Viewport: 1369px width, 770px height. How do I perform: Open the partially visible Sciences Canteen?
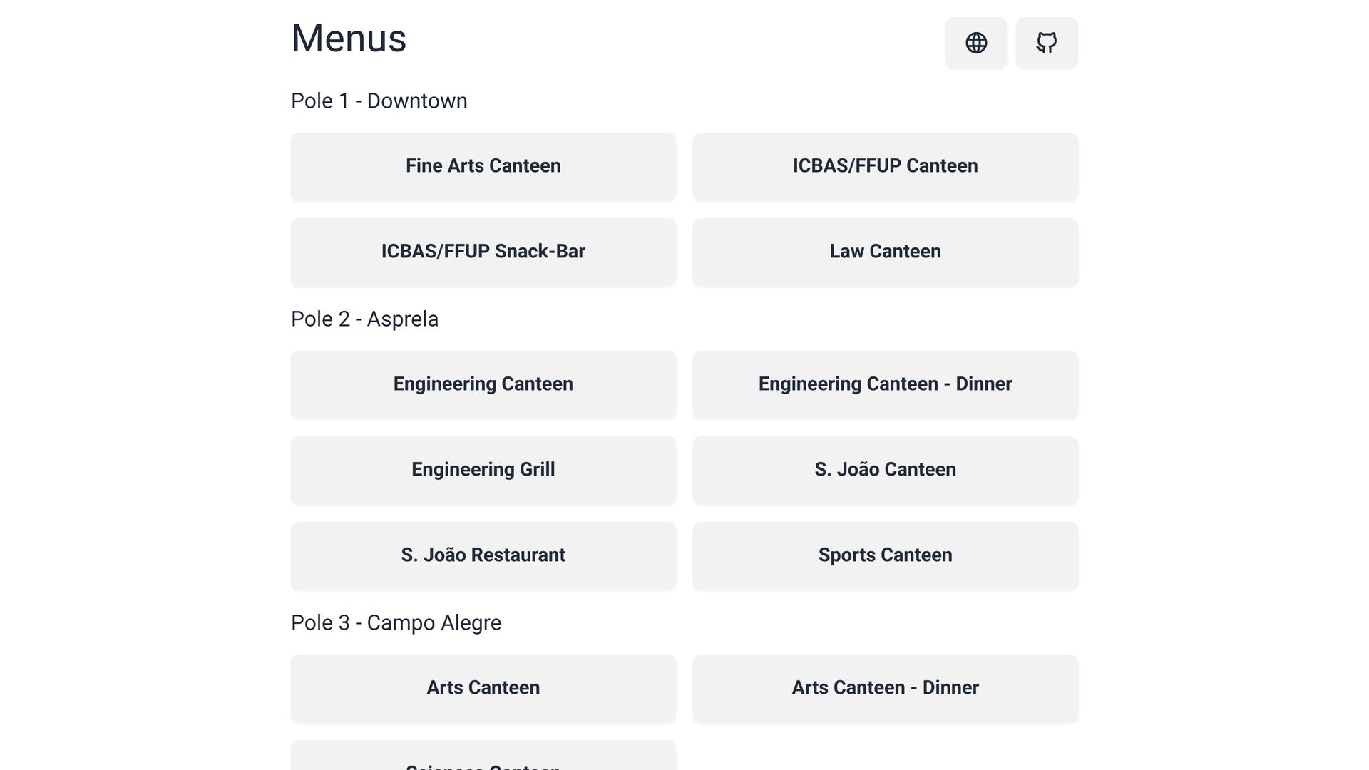tap(483, 759)
